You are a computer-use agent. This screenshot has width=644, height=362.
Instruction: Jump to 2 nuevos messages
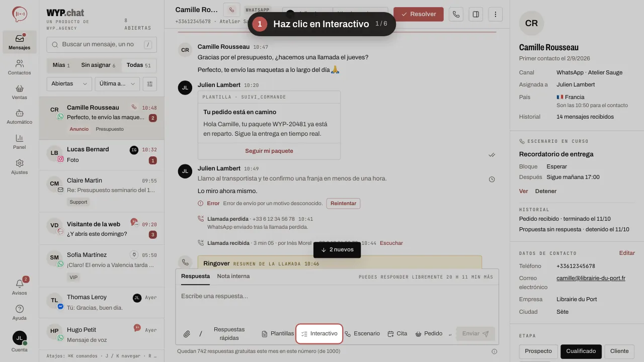[x=337, y=250]
